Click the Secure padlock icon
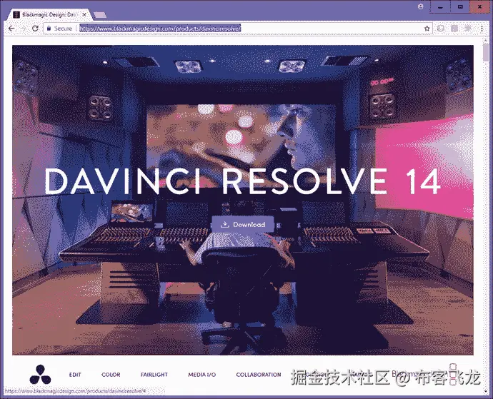Image resolution: width=493 pixels, height=399 pixels. click(x=49, y=29)
